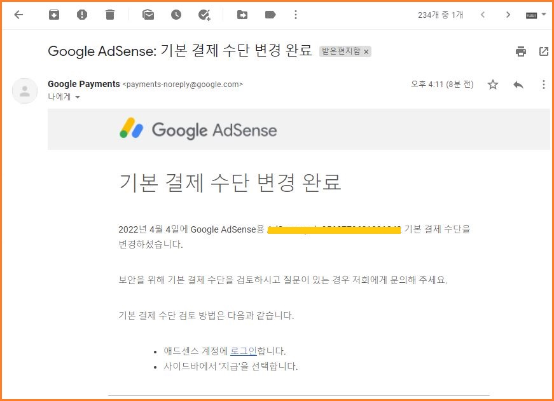Screen dimensions: 554x401
Task: Open input tools keyboard icon
Action: (x=531, y=15)
